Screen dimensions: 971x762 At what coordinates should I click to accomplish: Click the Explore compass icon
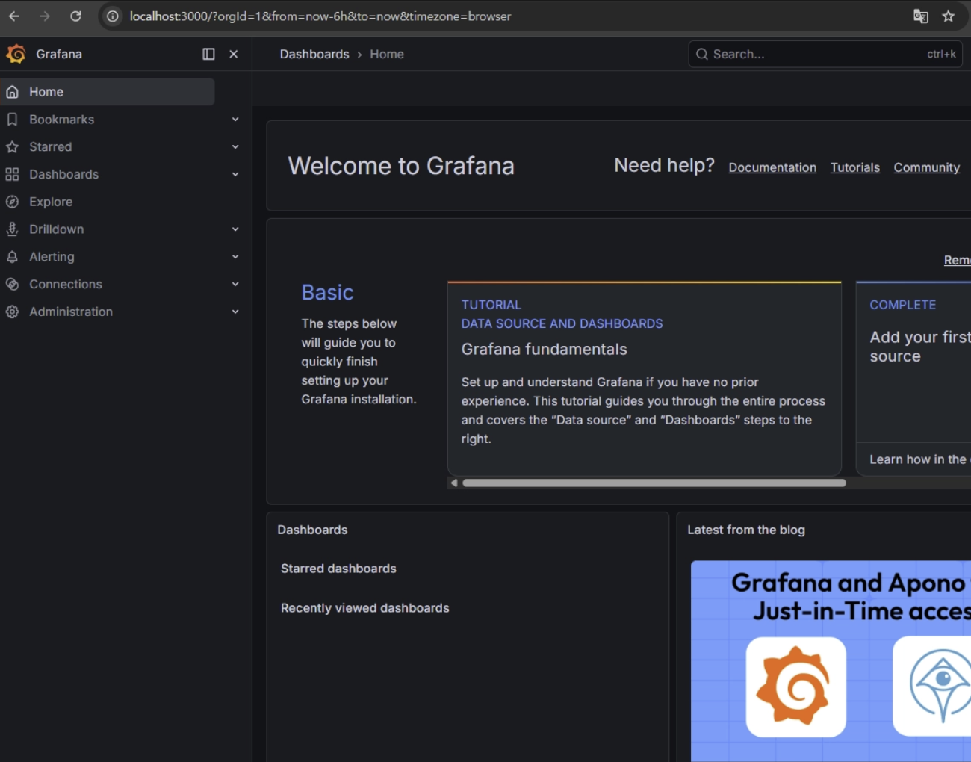tap(13, 202)
